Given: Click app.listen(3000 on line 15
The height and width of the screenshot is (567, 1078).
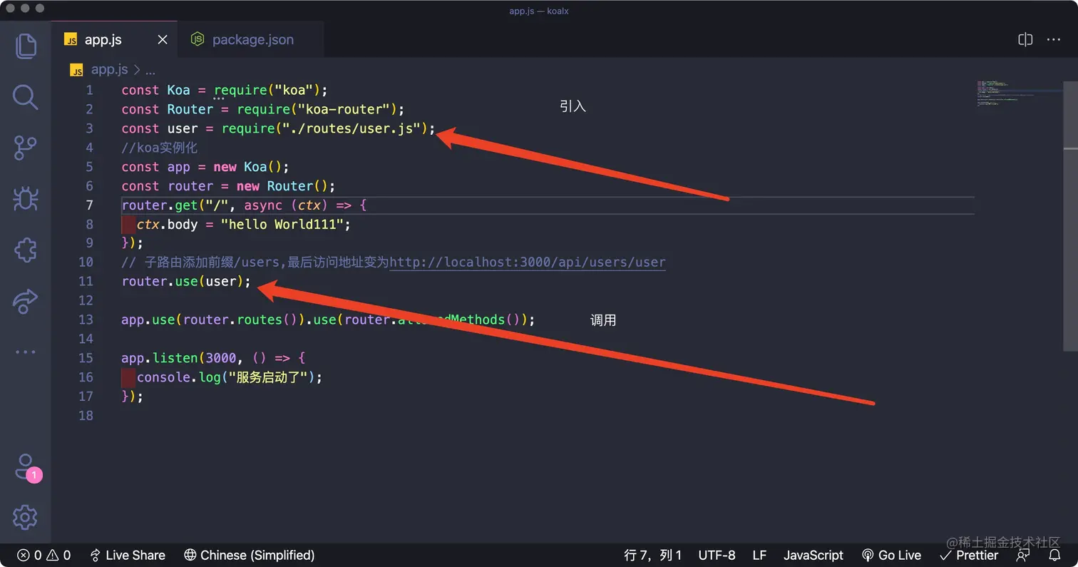Looking at the screenshot, I should 178,357.
